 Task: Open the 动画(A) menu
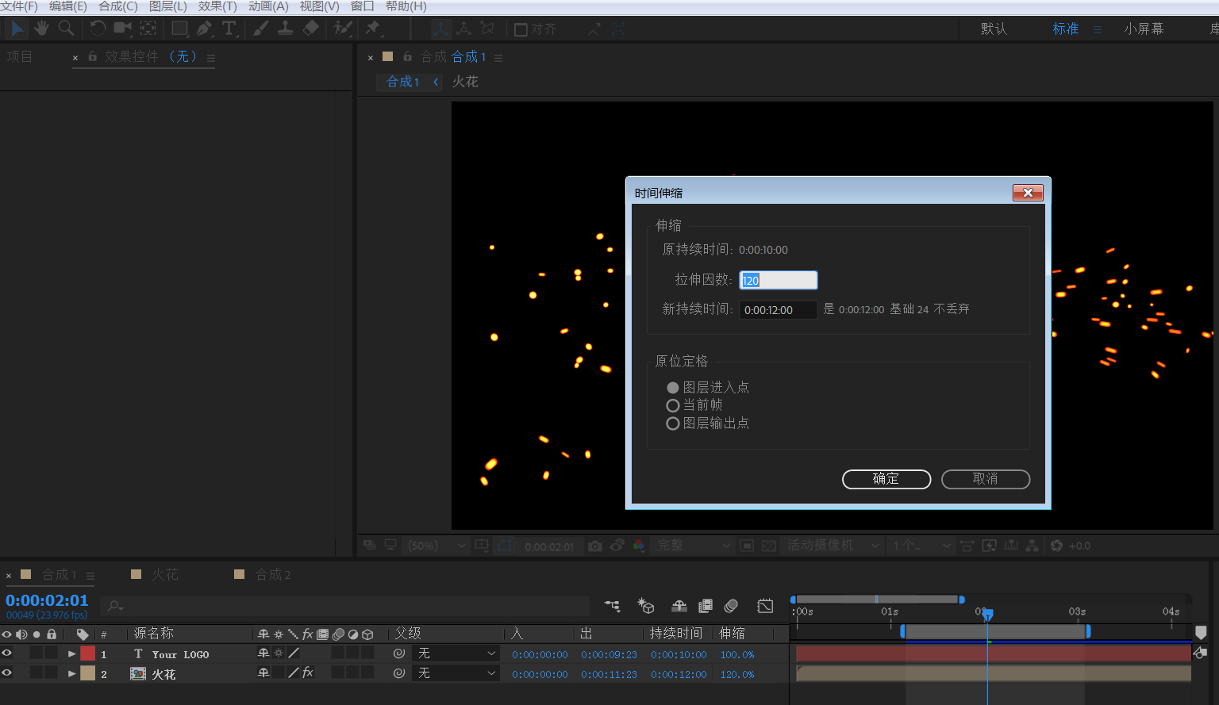click(268, 6)
